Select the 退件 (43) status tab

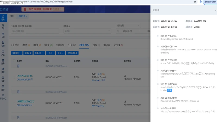[x=107, y=45]
